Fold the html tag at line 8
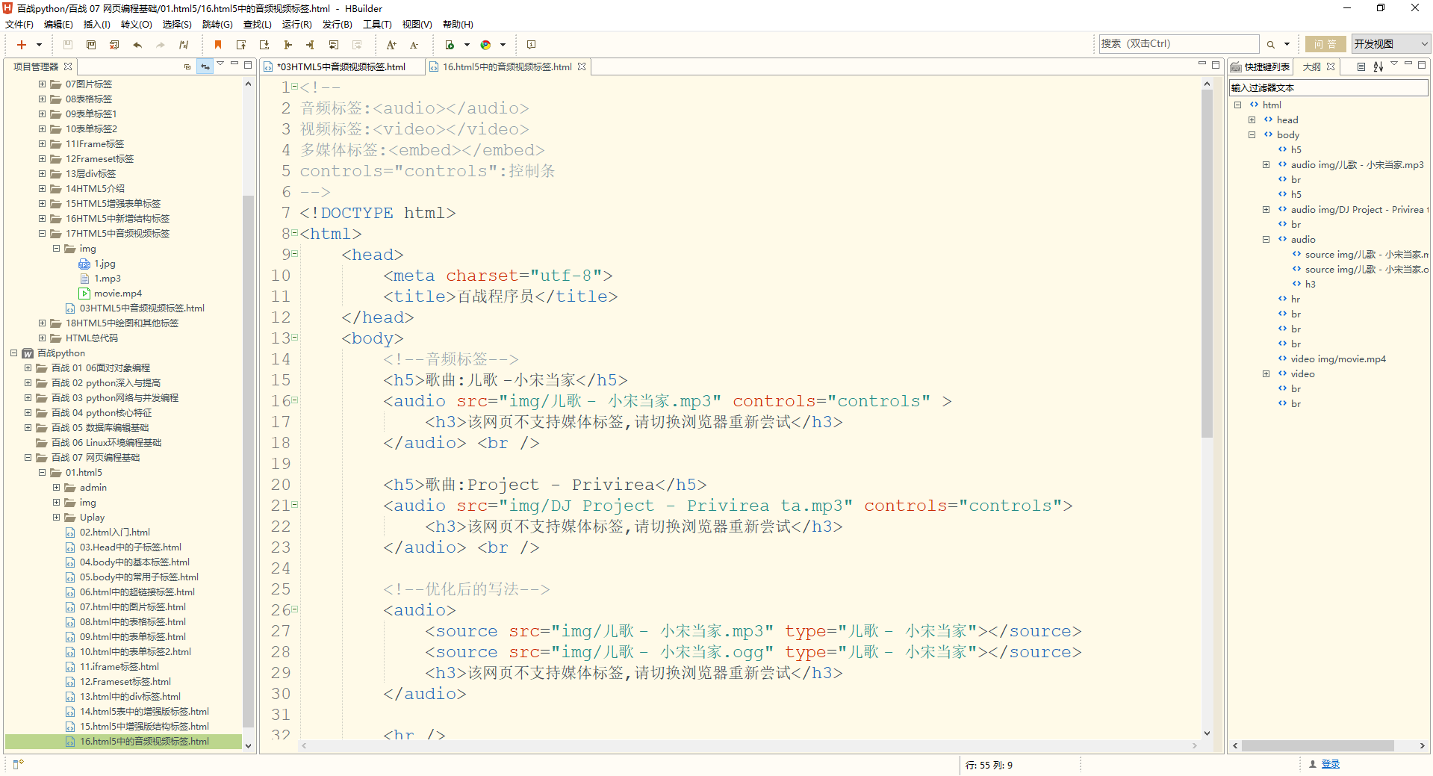 [x=295, y=233]
